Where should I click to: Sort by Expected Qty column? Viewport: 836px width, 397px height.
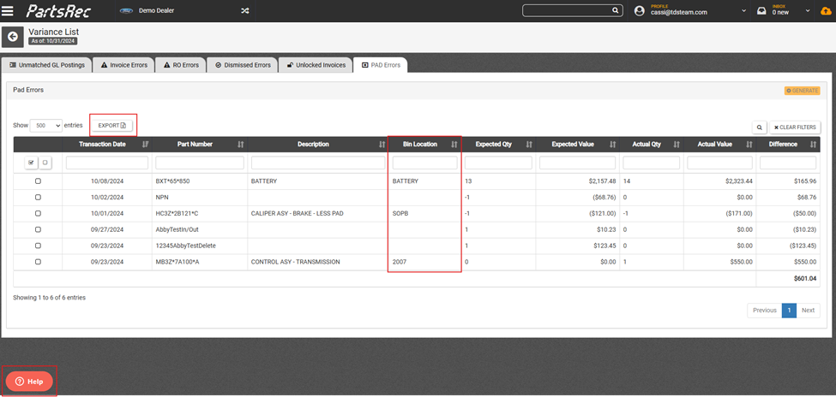coord(529,145)
